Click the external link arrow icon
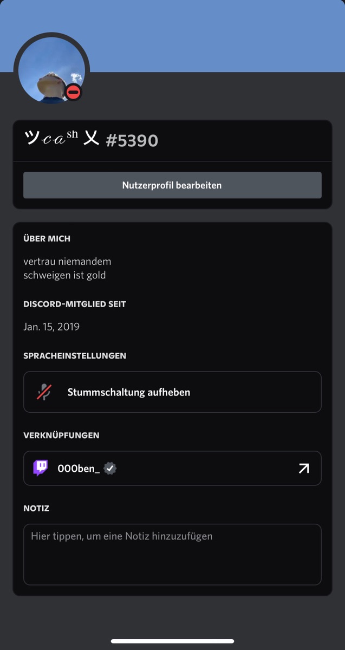Viewport: 345px width, 650px height. [x=304, y=468]
